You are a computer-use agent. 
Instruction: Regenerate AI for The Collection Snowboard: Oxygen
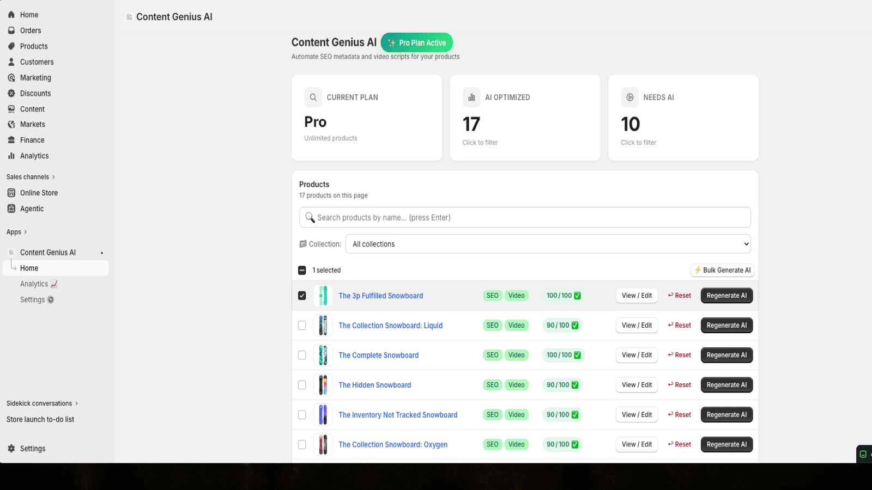(x=726, y=444)
